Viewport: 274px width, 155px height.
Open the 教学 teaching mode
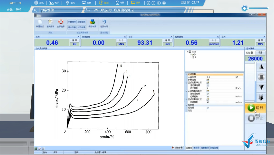(54, 3)
